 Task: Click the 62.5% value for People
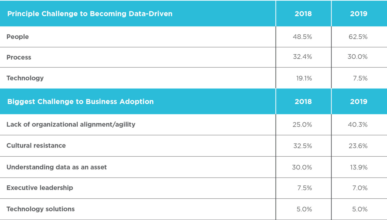point(358,37)
